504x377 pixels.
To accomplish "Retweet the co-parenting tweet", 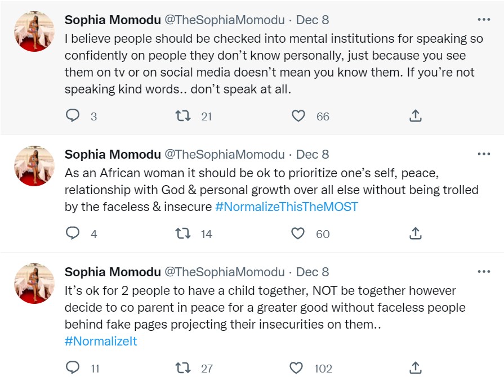I will click(x=182, y=368).
